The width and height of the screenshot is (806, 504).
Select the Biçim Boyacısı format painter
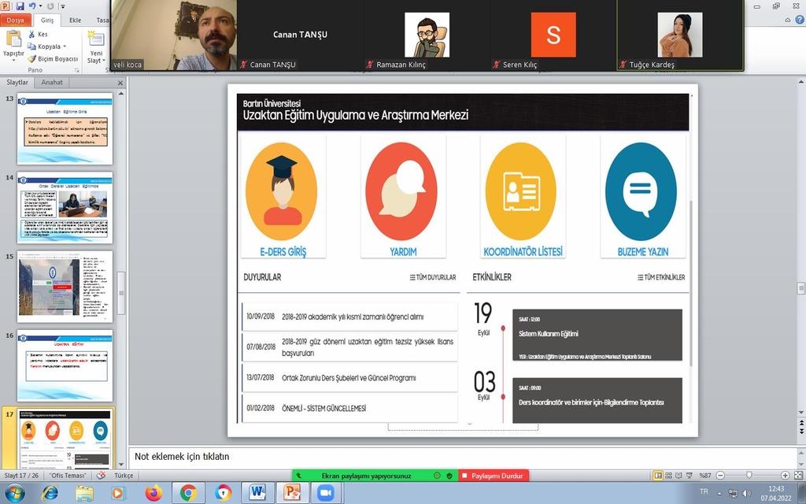coord(52,58)
